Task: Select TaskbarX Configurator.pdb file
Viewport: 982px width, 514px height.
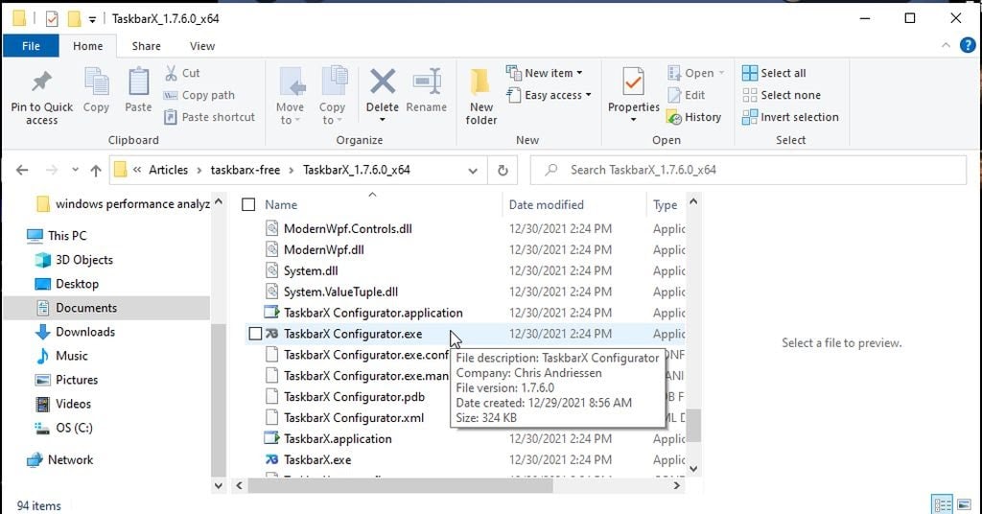Action: pyautogui.click(x=354, y=397)
